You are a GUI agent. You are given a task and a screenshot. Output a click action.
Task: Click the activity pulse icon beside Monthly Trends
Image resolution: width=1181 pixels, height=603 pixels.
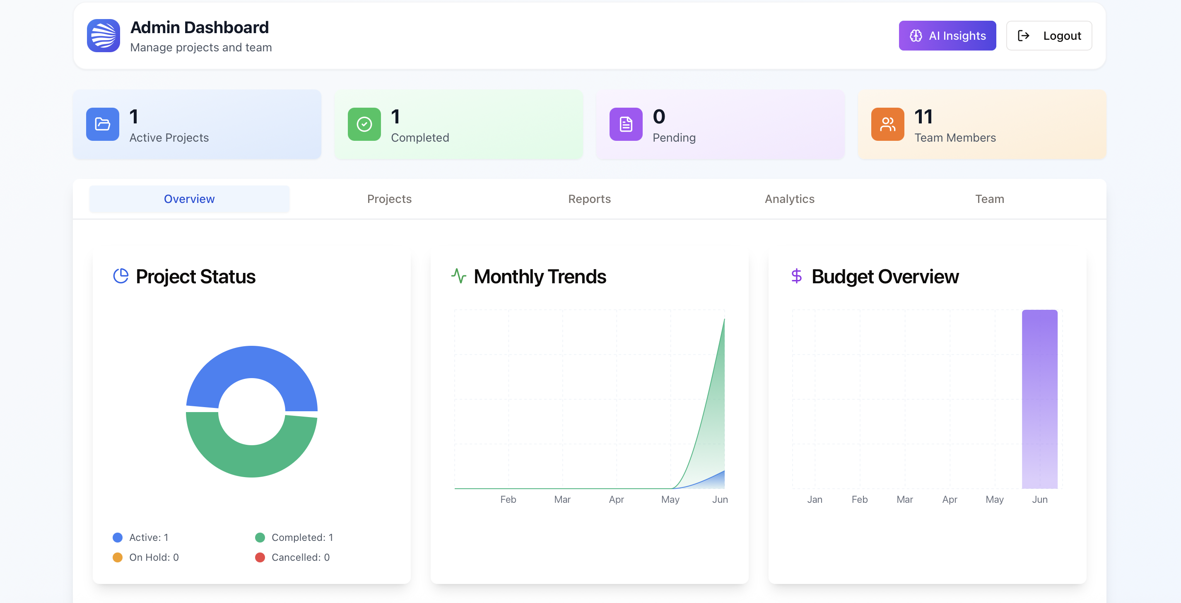pyautogui.click(x=458, y=275)
